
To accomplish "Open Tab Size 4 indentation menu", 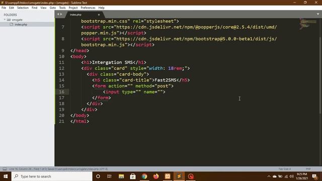I will point(284,169).
